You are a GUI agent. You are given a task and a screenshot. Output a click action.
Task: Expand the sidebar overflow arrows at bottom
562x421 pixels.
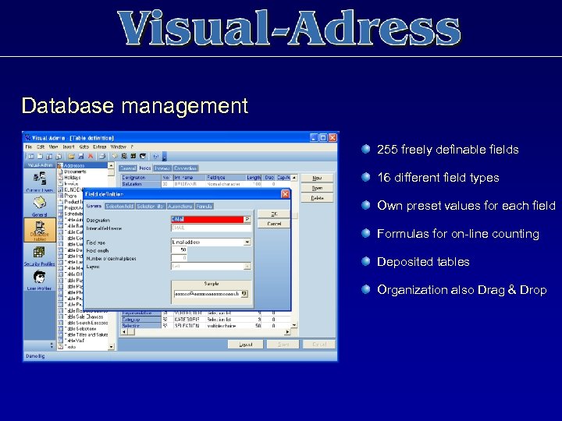click(x=52, y=345)
